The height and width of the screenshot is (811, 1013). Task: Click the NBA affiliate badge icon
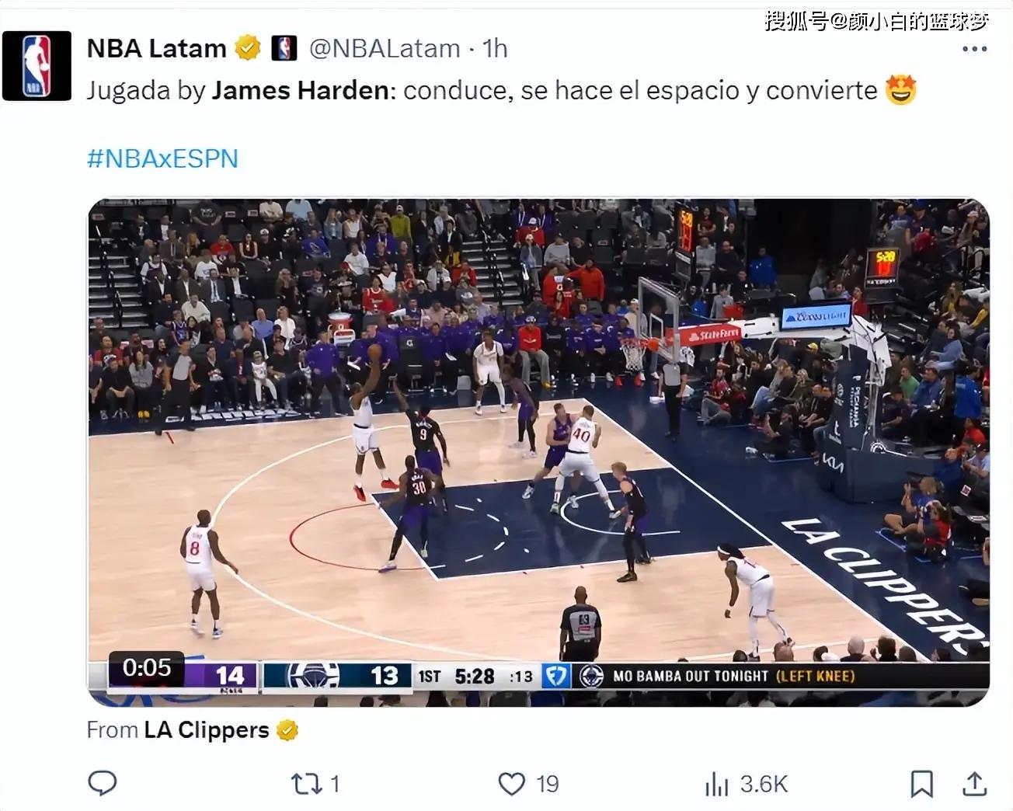(284, 49)
